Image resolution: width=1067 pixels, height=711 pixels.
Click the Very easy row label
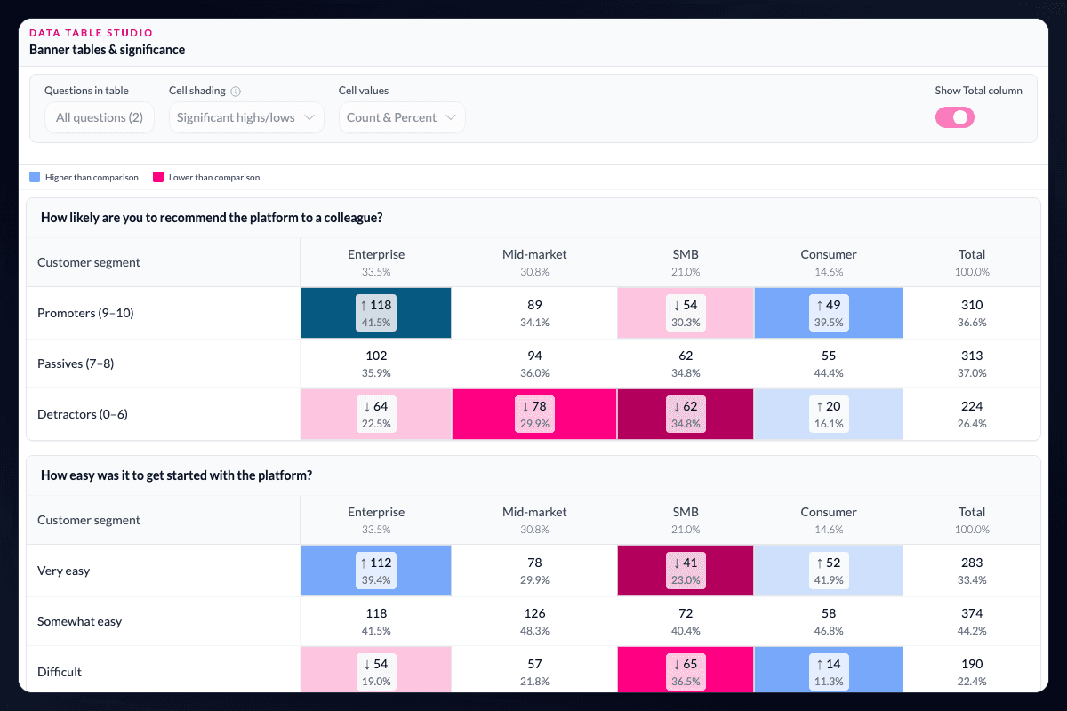63,571
